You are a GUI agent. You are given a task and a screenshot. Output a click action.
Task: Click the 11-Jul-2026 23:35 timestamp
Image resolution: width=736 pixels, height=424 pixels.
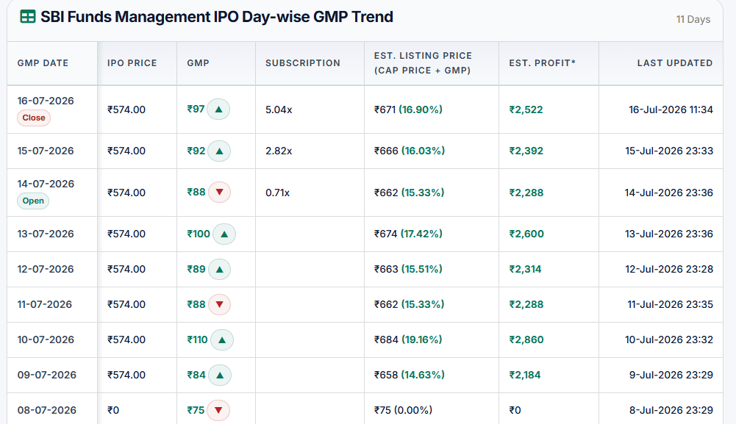tap(671, 304)
